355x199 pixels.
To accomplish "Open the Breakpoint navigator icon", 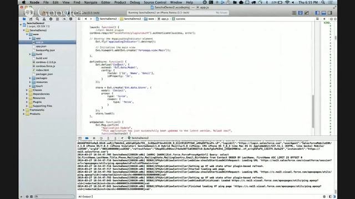I will tap(64, 19).
